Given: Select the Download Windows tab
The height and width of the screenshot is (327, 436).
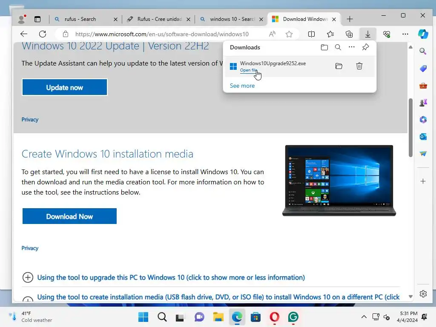Looking at the screenshot, I should 305,19.
